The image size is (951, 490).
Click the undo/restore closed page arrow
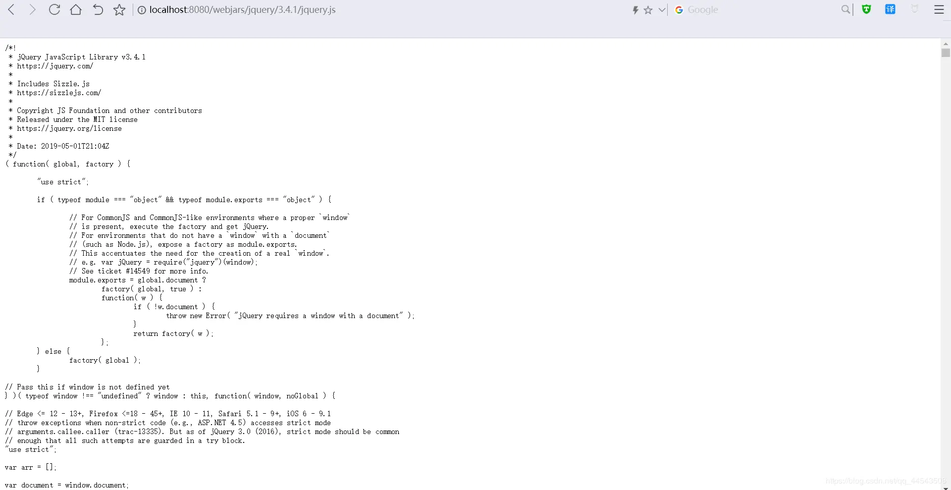click(x=98, y=9)
